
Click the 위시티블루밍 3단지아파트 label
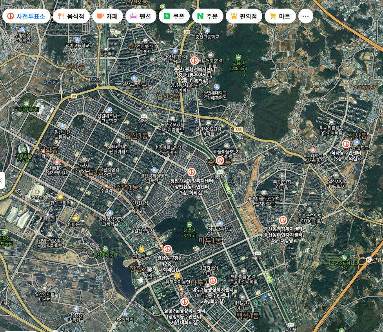pyautogui.click(x=332, y=130)
